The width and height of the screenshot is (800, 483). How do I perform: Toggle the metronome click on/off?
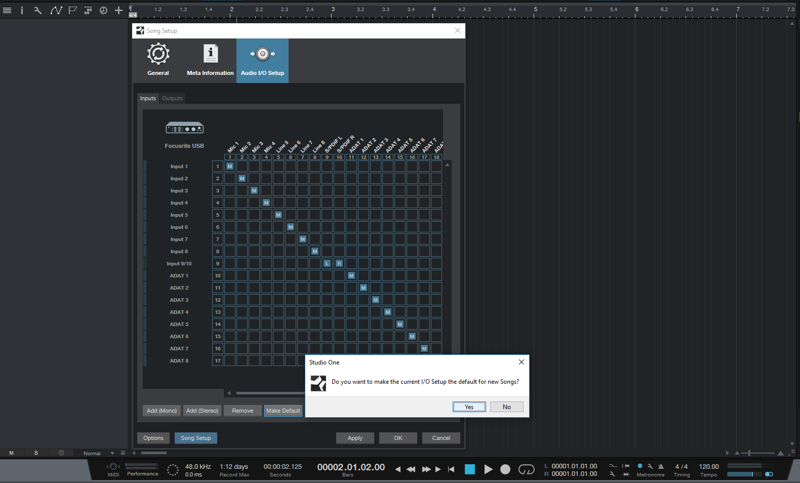pyautogui.click(x=640, y=466)
